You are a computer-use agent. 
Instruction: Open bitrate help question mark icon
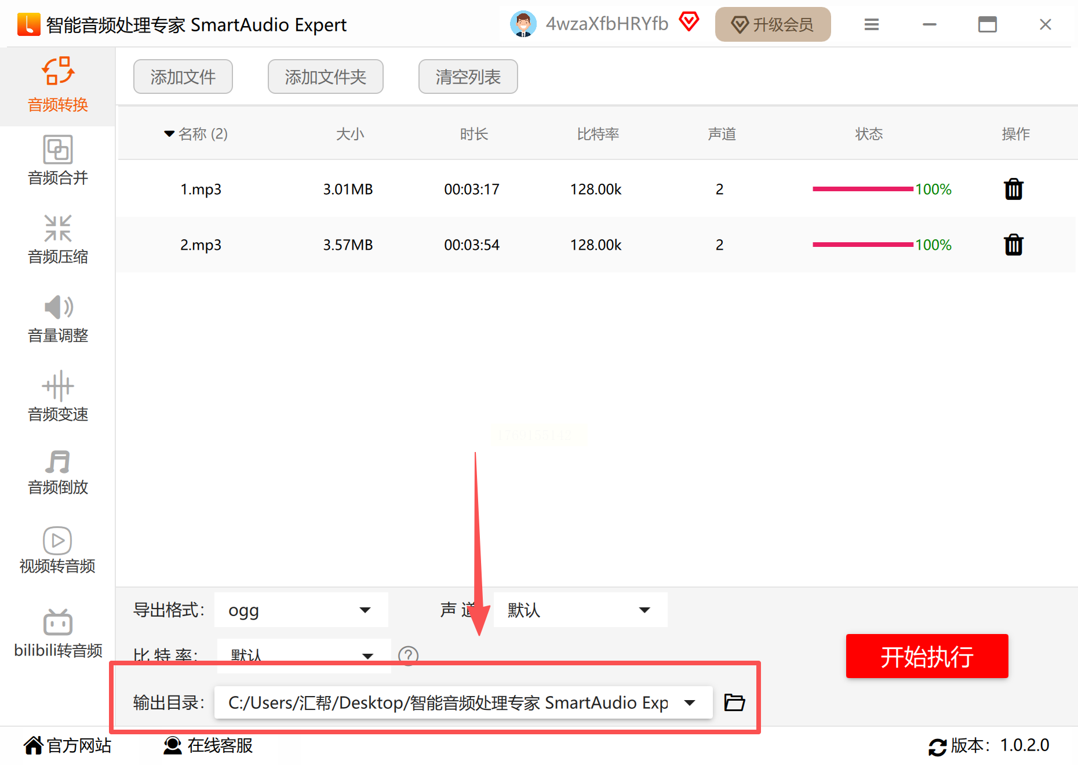tap(408, 655)
